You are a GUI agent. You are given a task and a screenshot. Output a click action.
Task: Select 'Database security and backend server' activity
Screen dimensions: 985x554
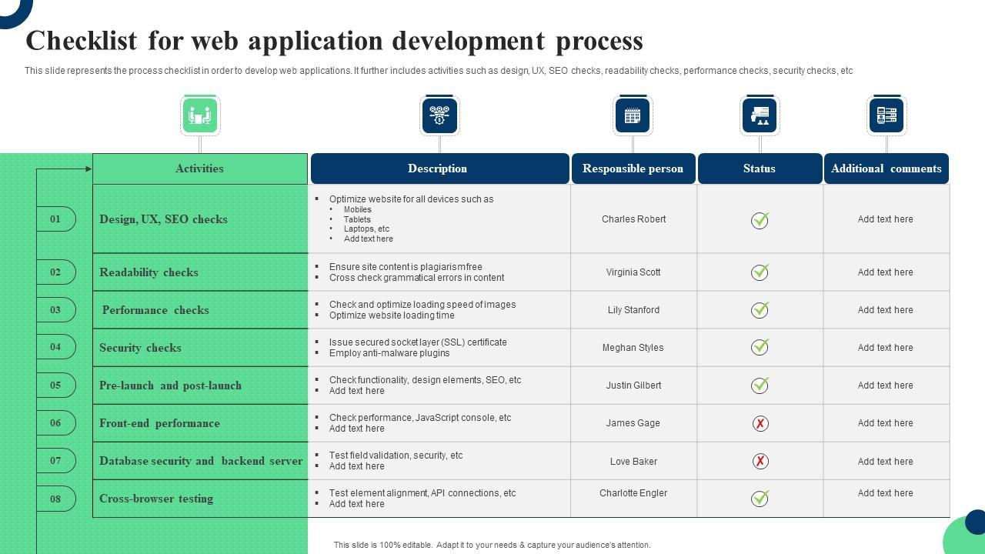(201, 461)
